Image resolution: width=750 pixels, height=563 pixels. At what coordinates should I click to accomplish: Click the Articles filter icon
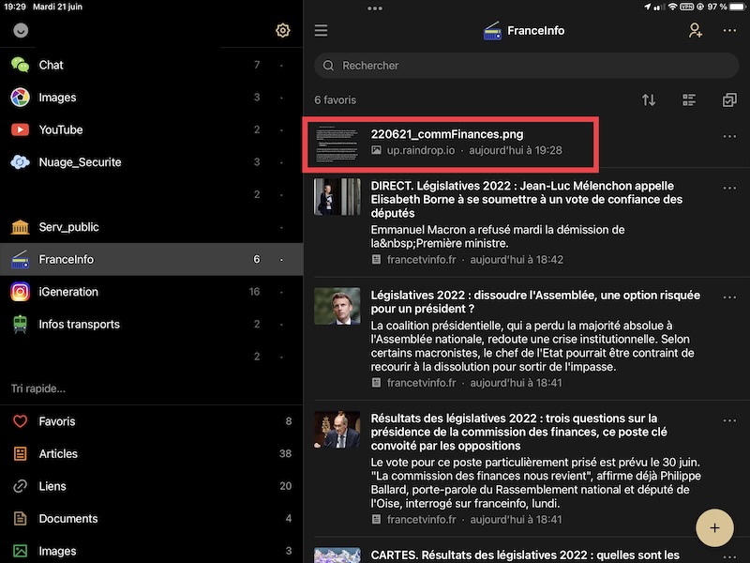pos(20,453)
